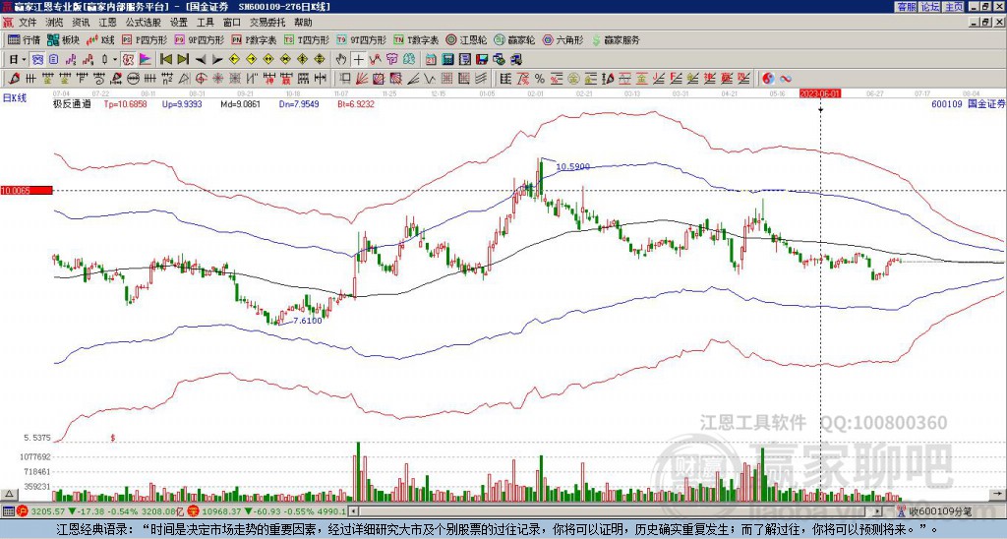Click the 极反通道 indicator label
Viewport: 1007px width, 539px height.
pyautogui.click(x=72, y=103)
